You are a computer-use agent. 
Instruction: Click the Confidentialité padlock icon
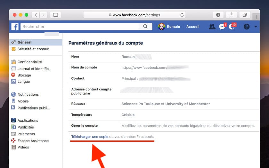(13, 62)
